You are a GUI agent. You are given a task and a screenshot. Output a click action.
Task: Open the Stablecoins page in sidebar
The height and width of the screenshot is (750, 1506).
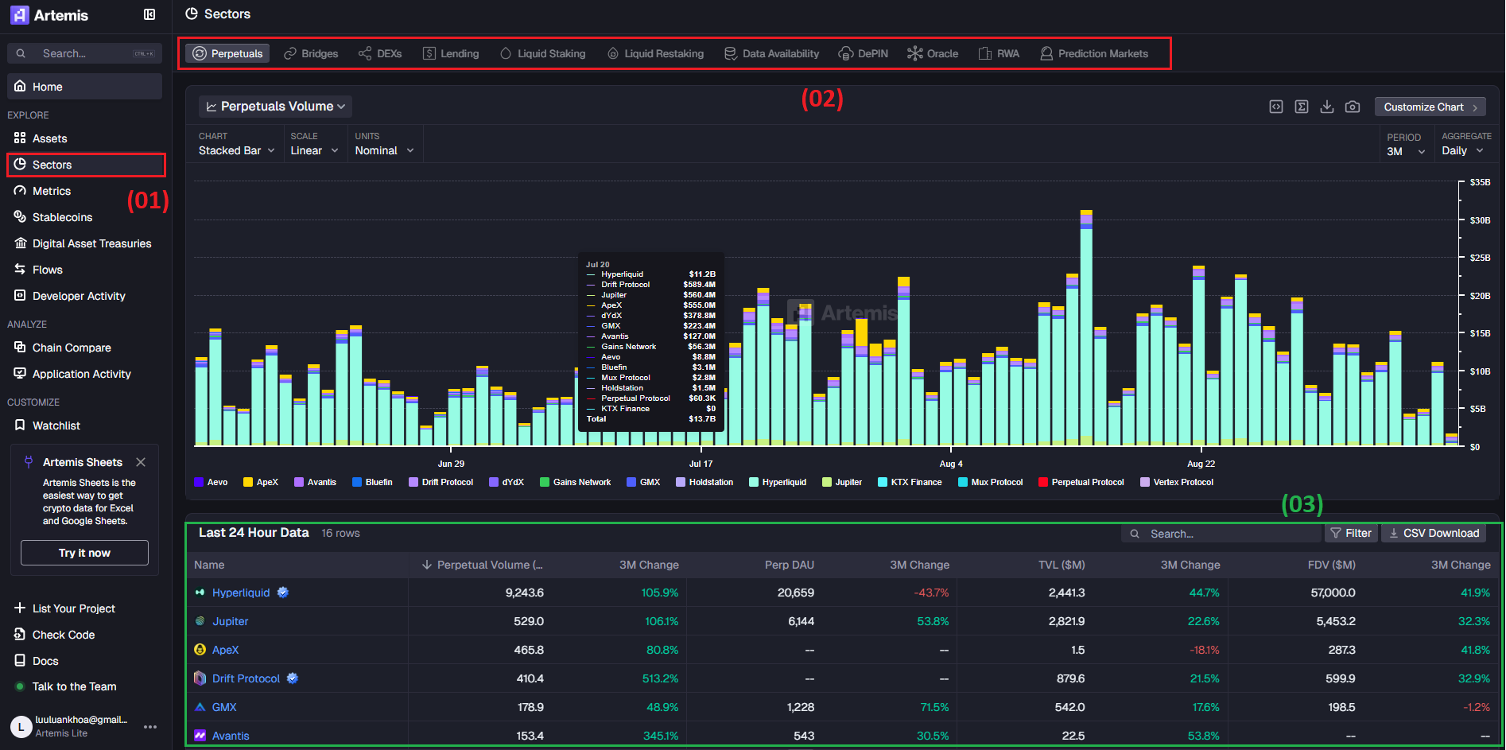click(x=62, y=217)
